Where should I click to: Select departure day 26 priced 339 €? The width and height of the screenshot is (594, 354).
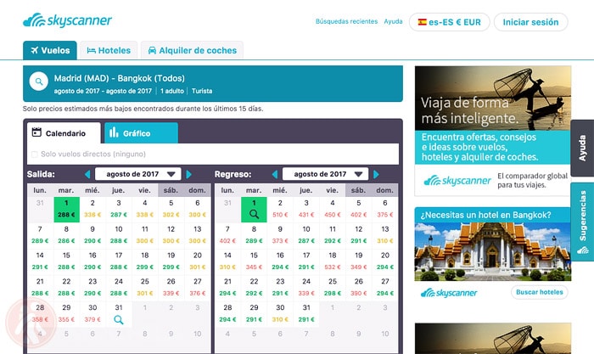pos(171,288)
